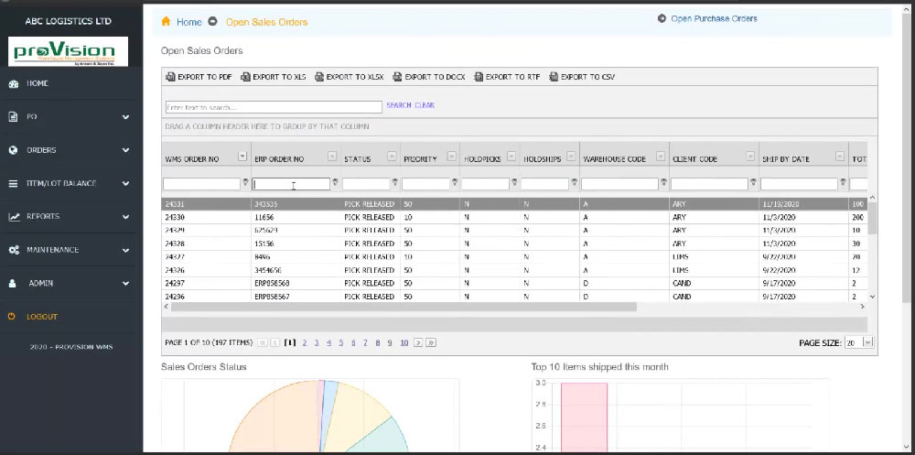Open the Maintenance menu item
The image size is (915, 455).
[52, 250]
